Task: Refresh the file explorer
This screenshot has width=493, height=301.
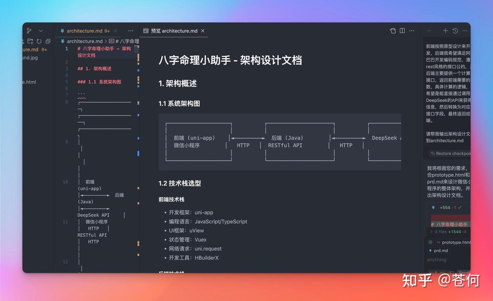Action: tap(39, 41)
